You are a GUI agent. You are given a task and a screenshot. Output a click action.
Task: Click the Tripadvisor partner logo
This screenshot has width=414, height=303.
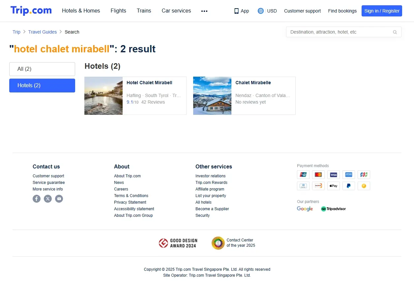(x=333, y=209)
